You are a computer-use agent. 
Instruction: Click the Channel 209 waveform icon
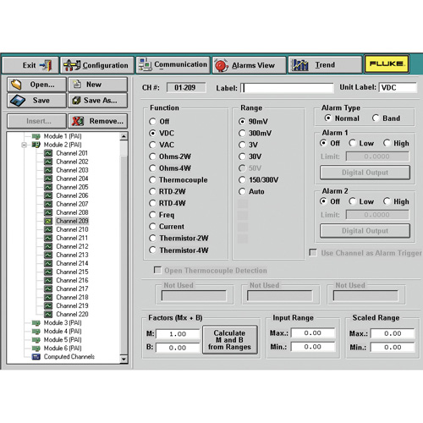48,221
